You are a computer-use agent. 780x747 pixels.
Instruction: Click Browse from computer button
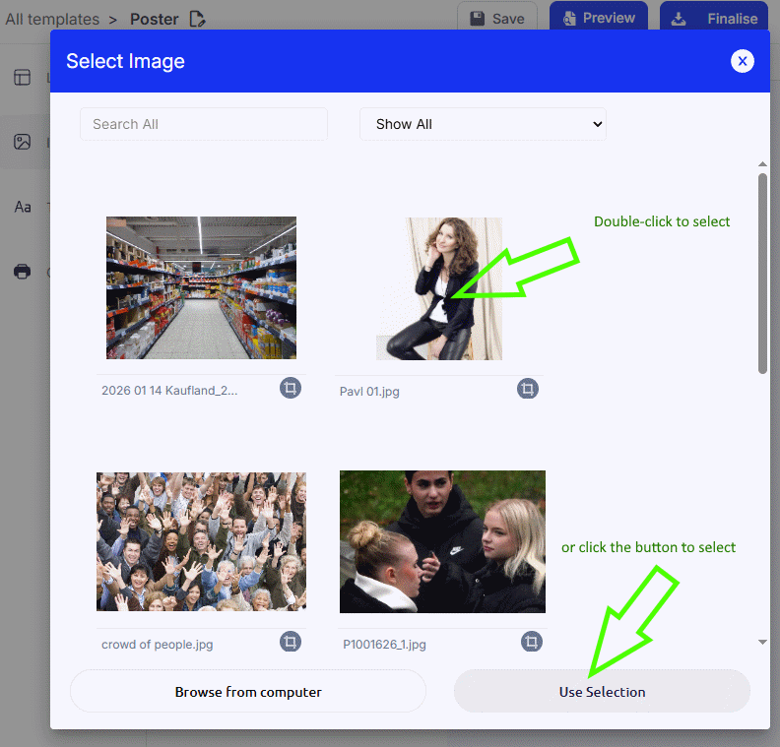(248, 691)
